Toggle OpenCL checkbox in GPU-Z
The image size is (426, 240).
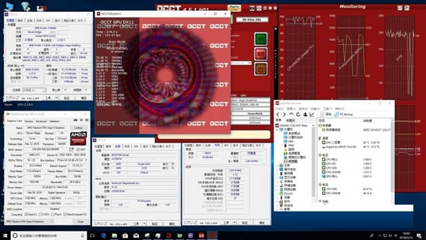27,215
